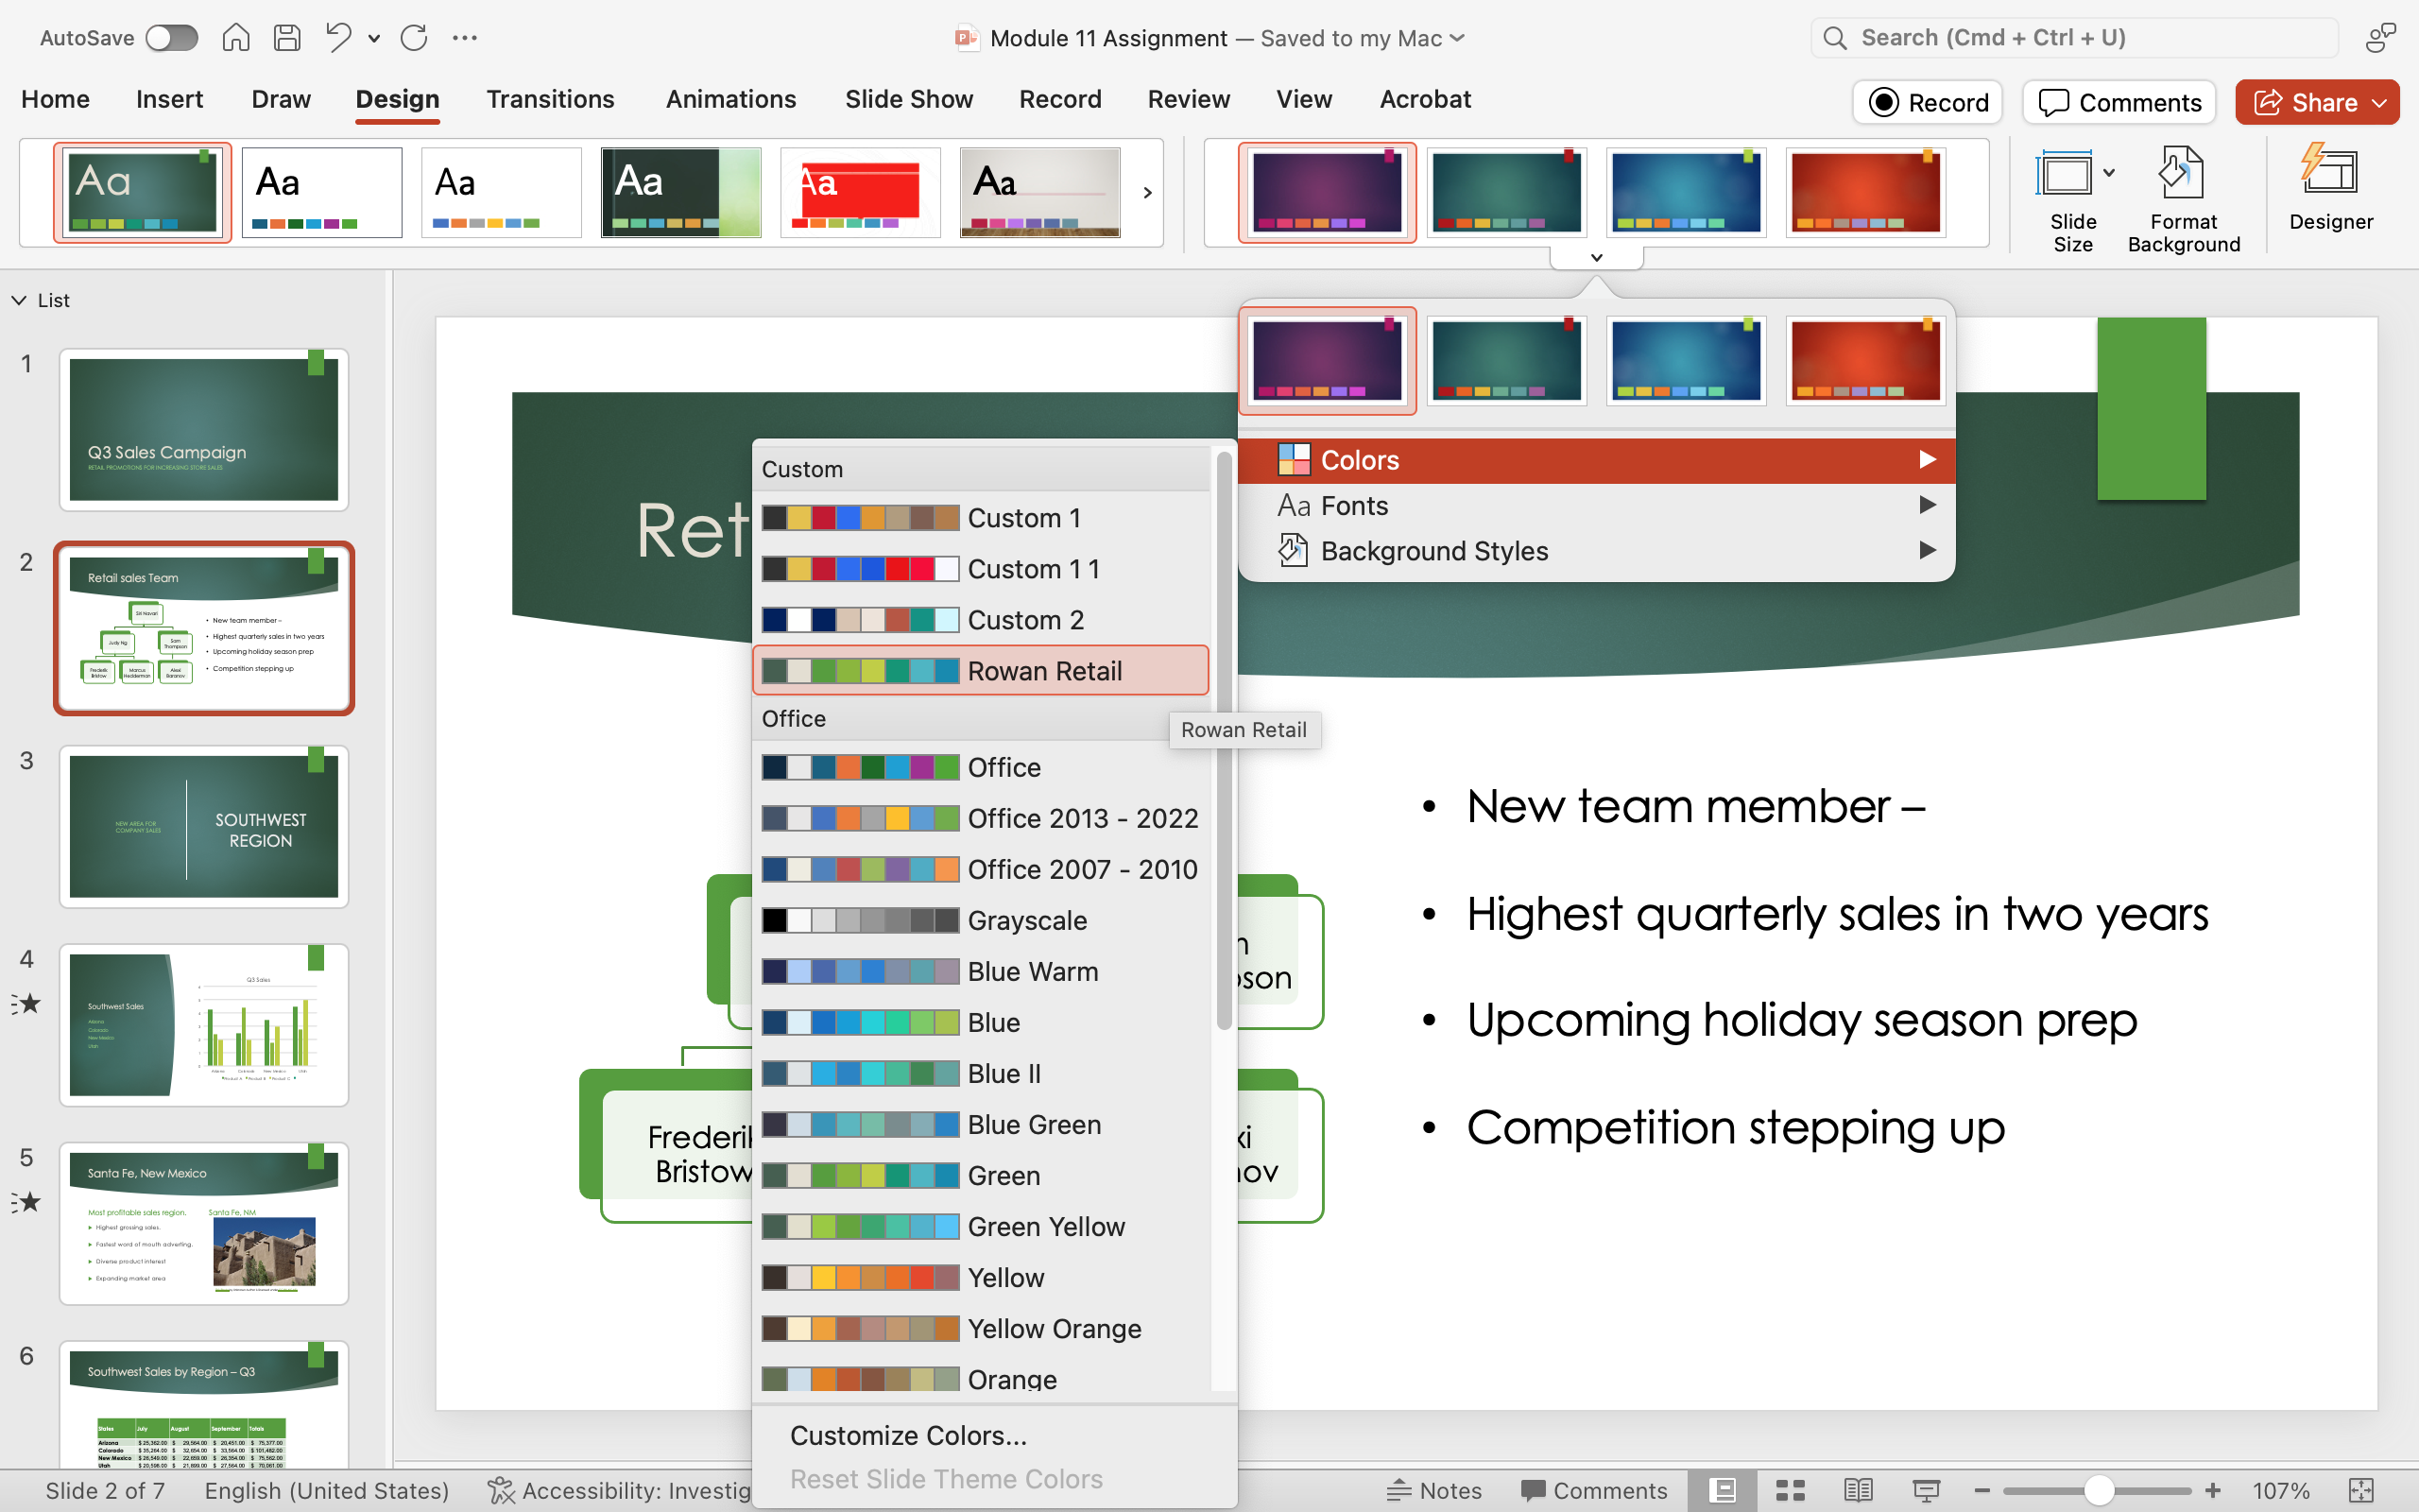Click the color list scrollbar
The width and height of the screenshot is (2419, 1512).
click(x=1224, y=740)
